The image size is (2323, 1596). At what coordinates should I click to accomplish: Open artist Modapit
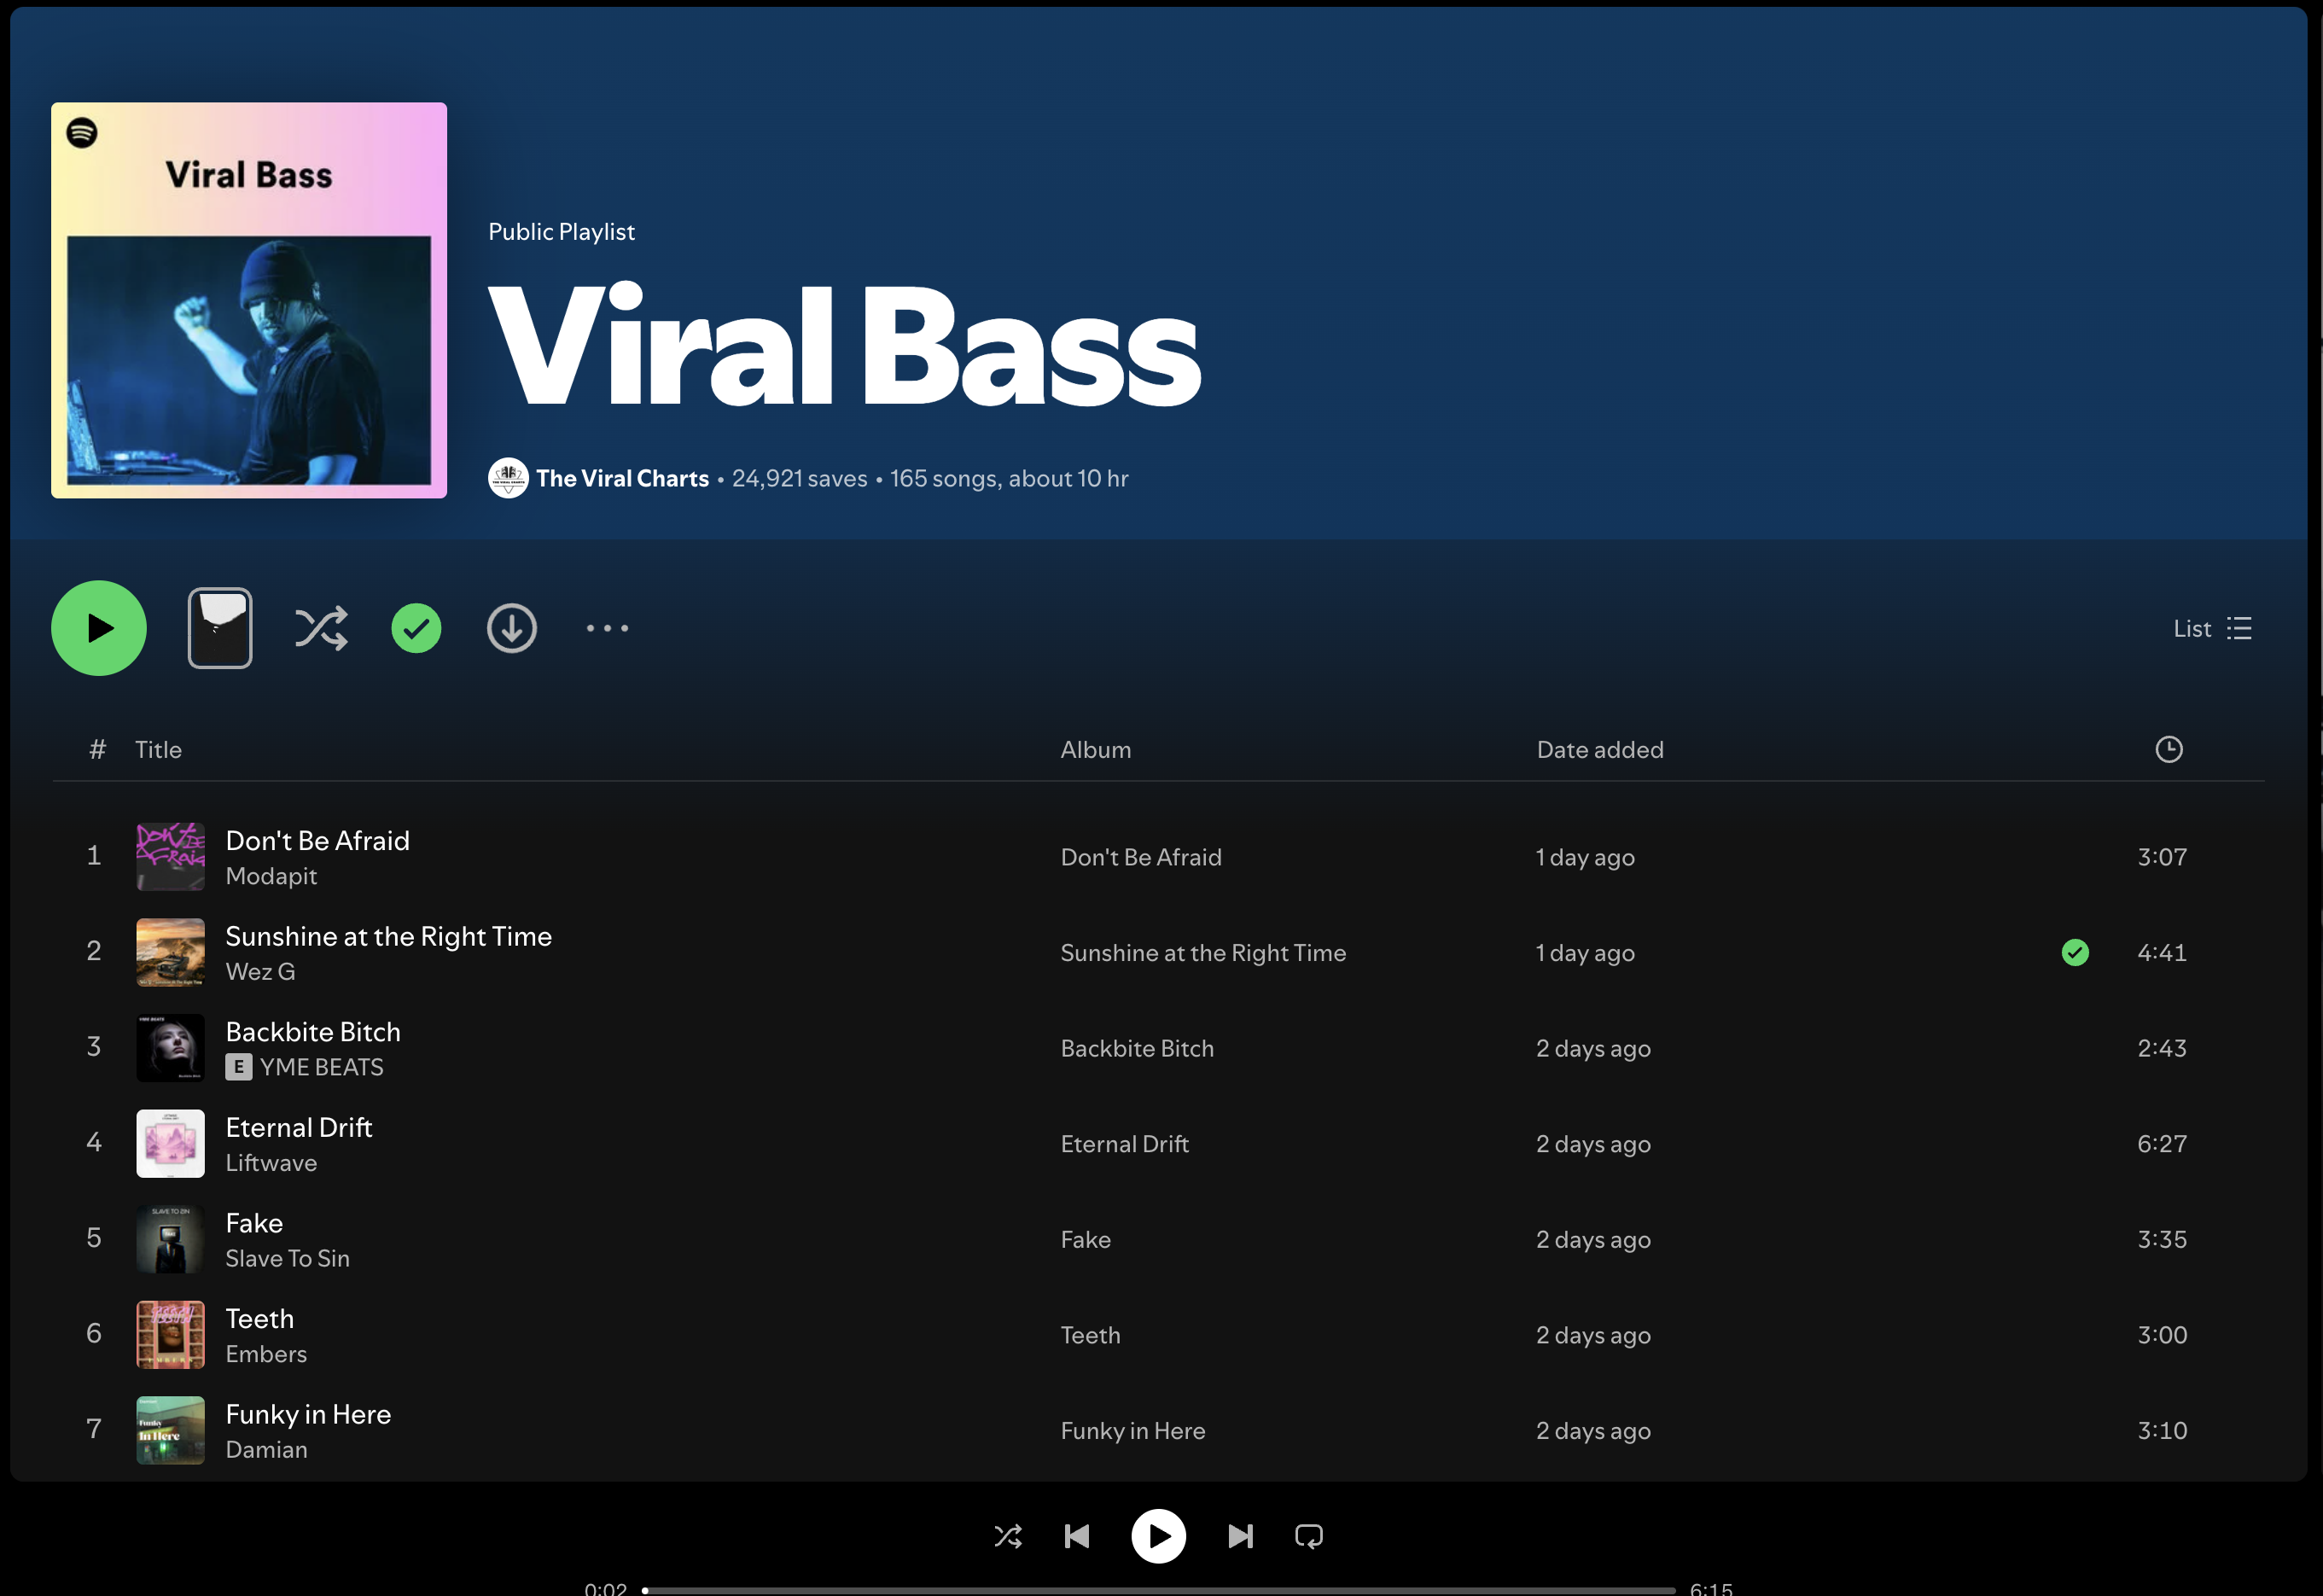(x=271, y=876)
